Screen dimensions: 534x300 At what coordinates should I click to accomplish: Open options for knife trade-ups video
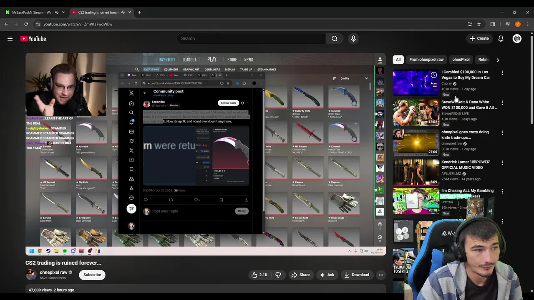pyautogui.click(x=502, y=133)
